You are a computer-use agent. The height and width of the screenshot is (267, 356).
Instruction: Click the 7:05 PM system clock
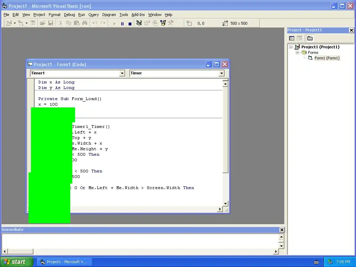[x=343, y=262]
